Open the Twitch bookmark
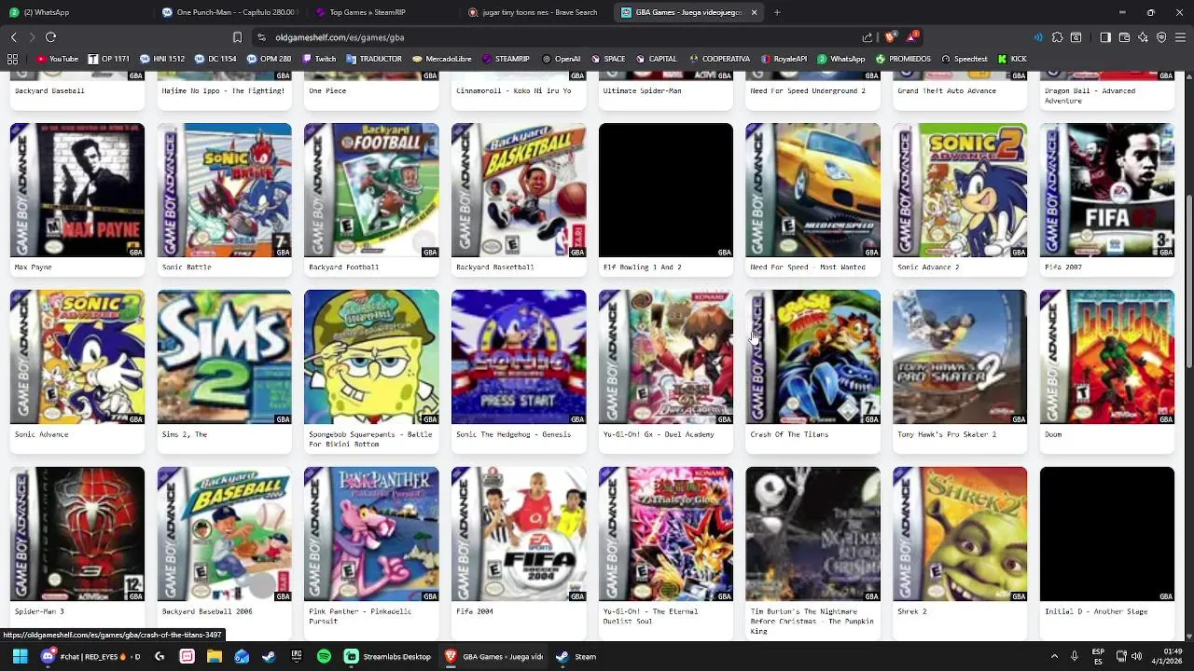Screen dimensions: 1194x671 [319, 59]
